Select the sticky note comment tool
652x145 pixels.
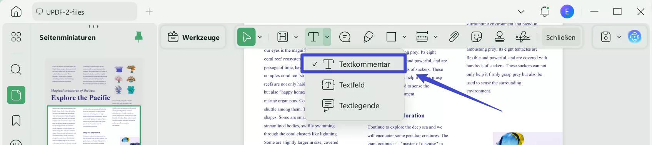[345, 37]
